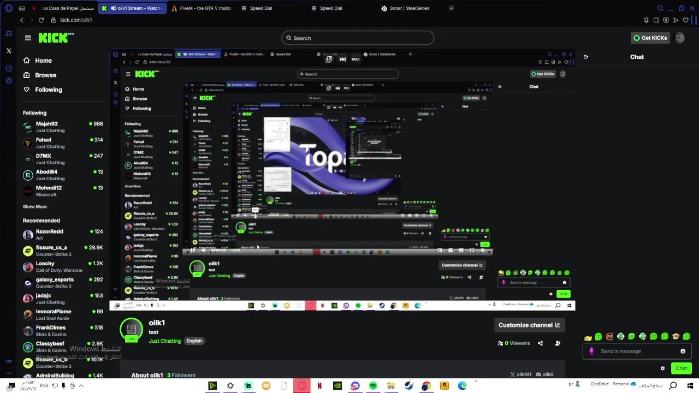Image resolution: width=699 pixels, height=393 pixels.
Task: Open Spotify from the taskbar
Action: point(373,386)
